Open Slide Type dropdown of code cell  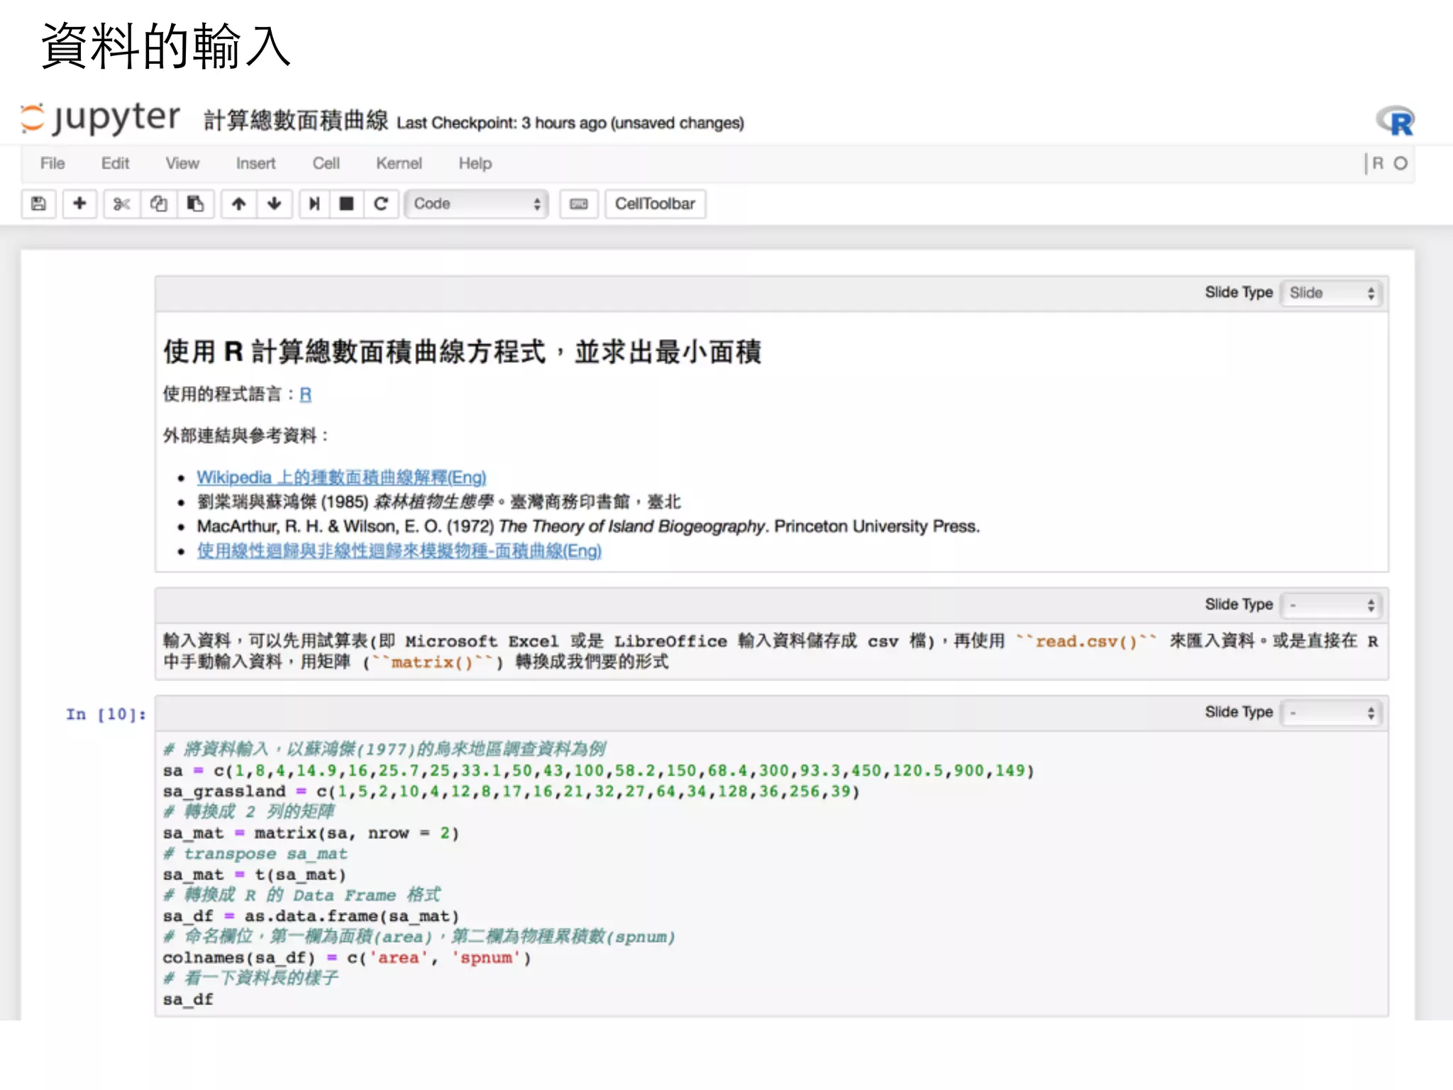coord(1332,712)
